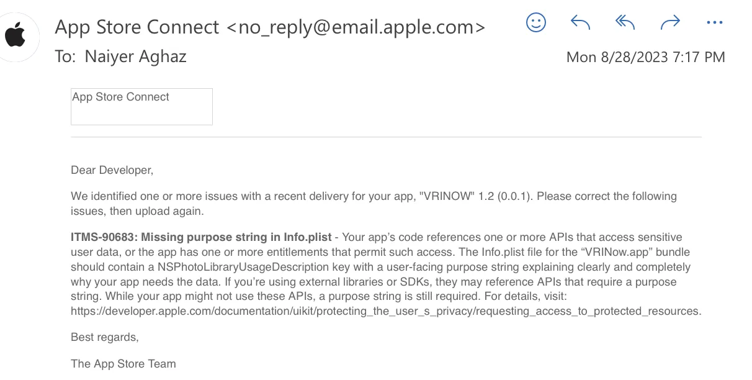Click the Reply All double-arrow icon
The width and height of the screenshot is (752, 380).
(625, 23)
